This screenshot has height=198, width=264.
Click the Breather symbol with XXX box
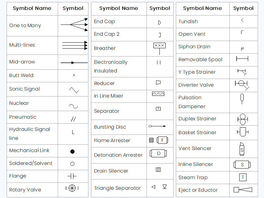coord(159,49)
